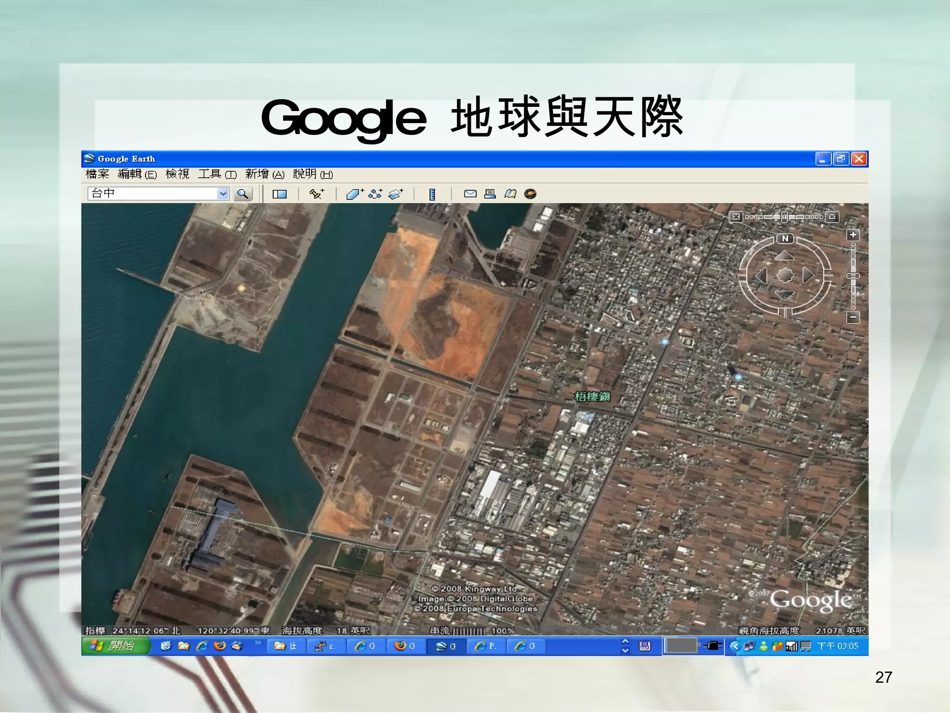Click the tilt slider handle
The height and width of the screenshot is (713, 950).
(x=784, y=217)
